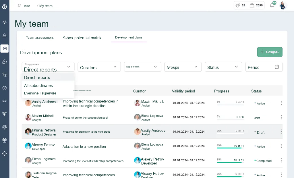Select the highlighted team icon in the sidebar
This screenshot has height=178, width=294.
5,49
